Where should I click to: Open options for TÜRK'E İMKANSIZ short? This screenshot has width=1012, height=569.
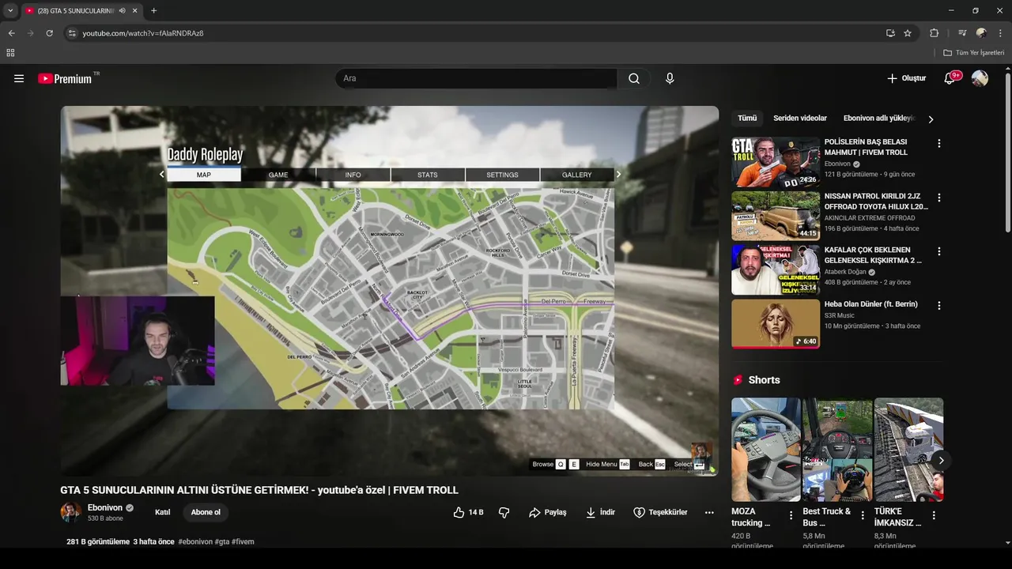click(934, 515)
